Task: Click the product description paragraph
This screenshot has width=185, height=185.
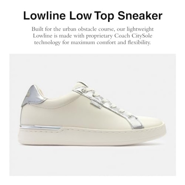Action: [92, 36]
